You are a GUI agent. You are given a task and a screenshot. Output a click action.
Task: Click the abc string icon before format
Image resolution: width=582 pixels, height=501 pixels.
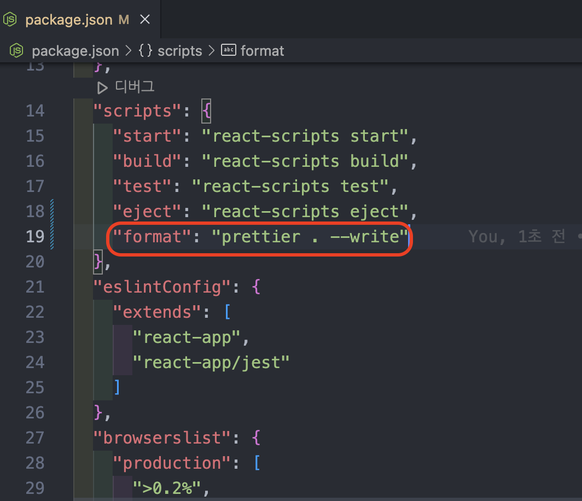(x=228, y=50)
